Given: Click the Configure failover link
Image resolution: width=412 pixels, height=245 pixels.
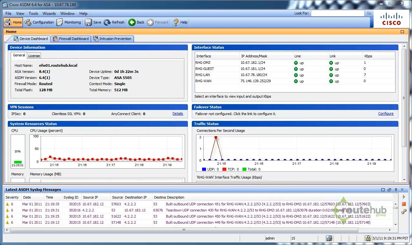Looking at the screenshot, I should click(x=386, y=114).
